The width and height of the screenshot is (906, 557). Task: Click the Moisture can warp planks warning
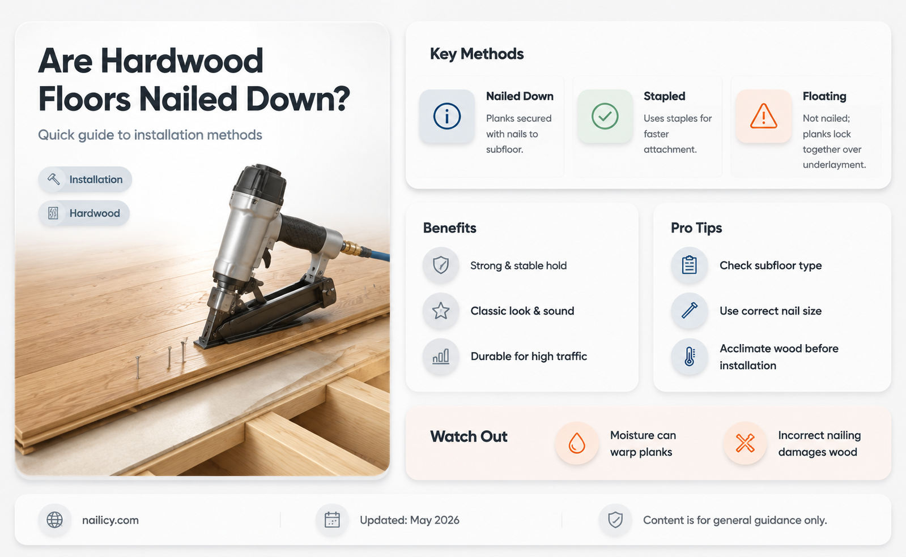click(643, 443)
